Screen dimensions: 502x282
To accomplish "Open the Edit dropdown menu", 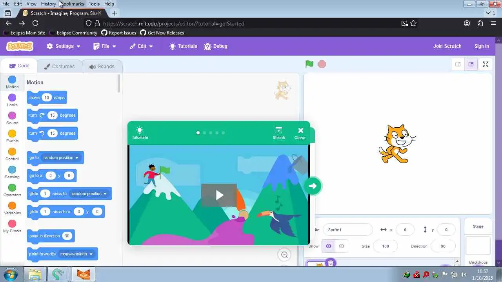I will (x=141, y=46).
